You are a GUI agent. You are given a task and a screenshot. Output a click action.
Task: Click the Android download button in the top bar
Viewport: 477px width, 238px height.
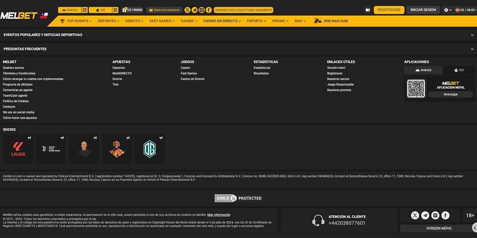point(70,10)
